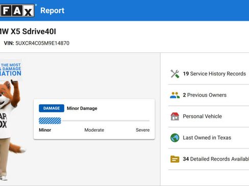The height and width of the screenshot is (186, 249).
Task: Click the Report title in blue header
Action: click(53, 11)
